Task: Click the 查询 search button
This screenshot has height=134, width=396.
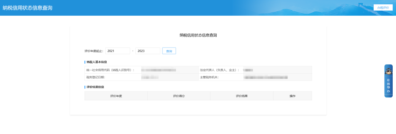Action: 169,51
